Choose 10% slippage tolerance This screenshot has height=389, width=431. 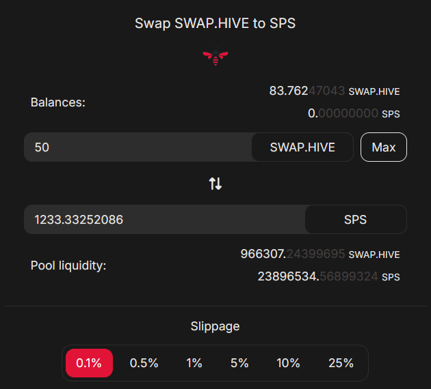coord(288,363)
